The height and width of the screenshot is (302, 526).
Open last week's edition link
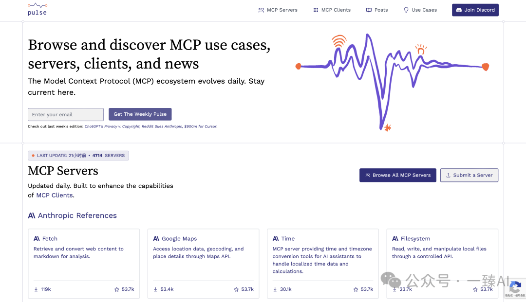(x=151, y=126)
